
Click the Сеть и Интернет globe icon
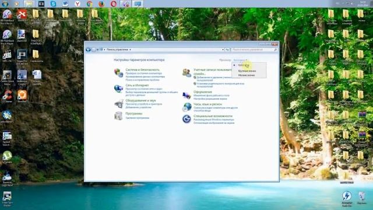(x=118, y=88)
